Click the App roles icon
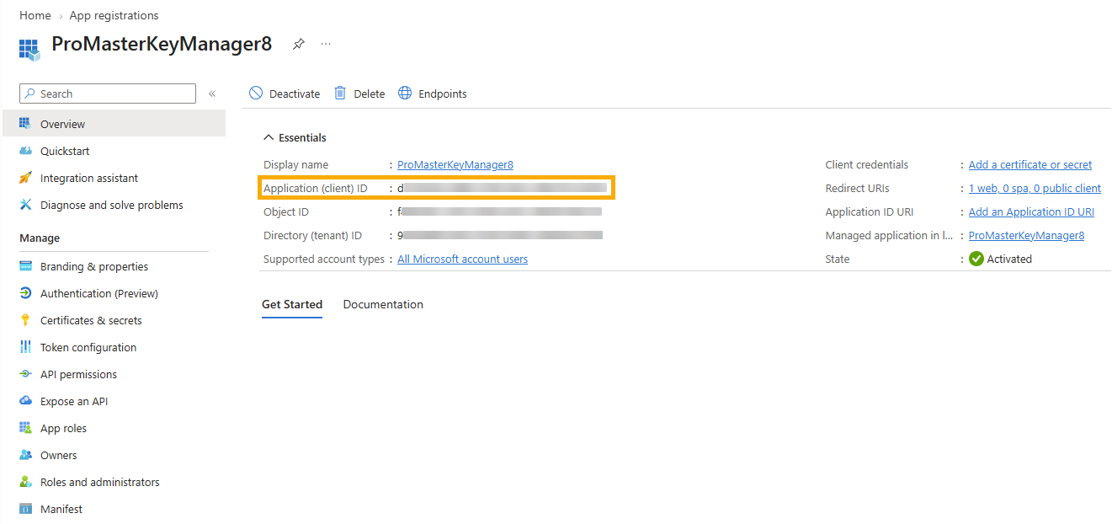The image size is (1112, 524). (25, 428)
